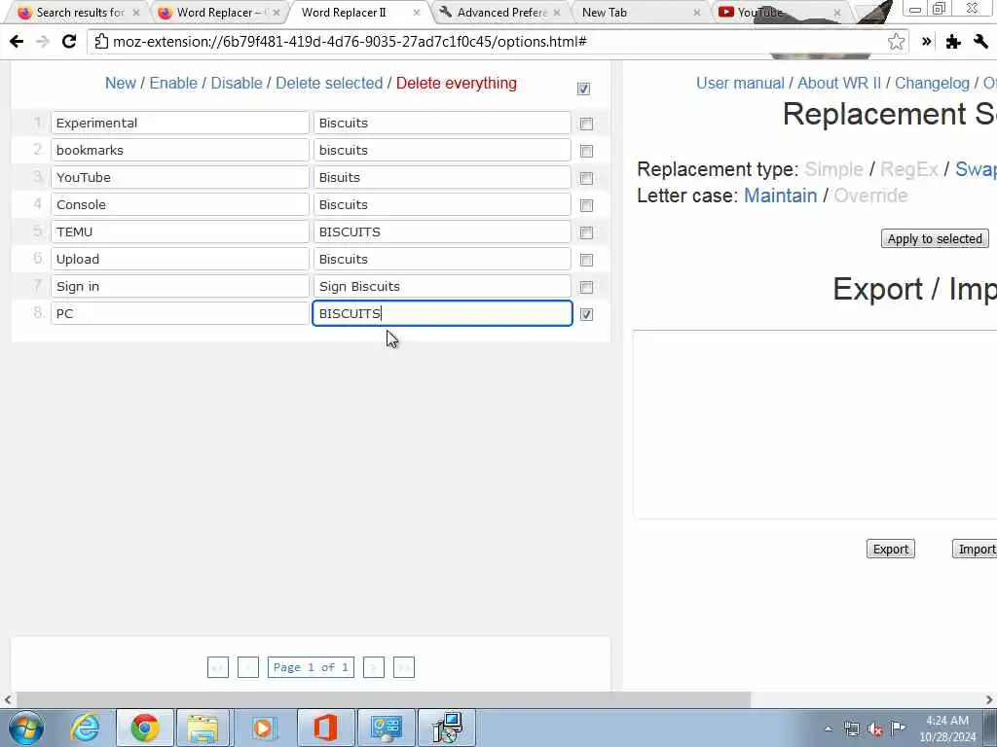Viewport: 997px width, 747px height.
Task: Open the Changelog link
Action: (932, 84)
